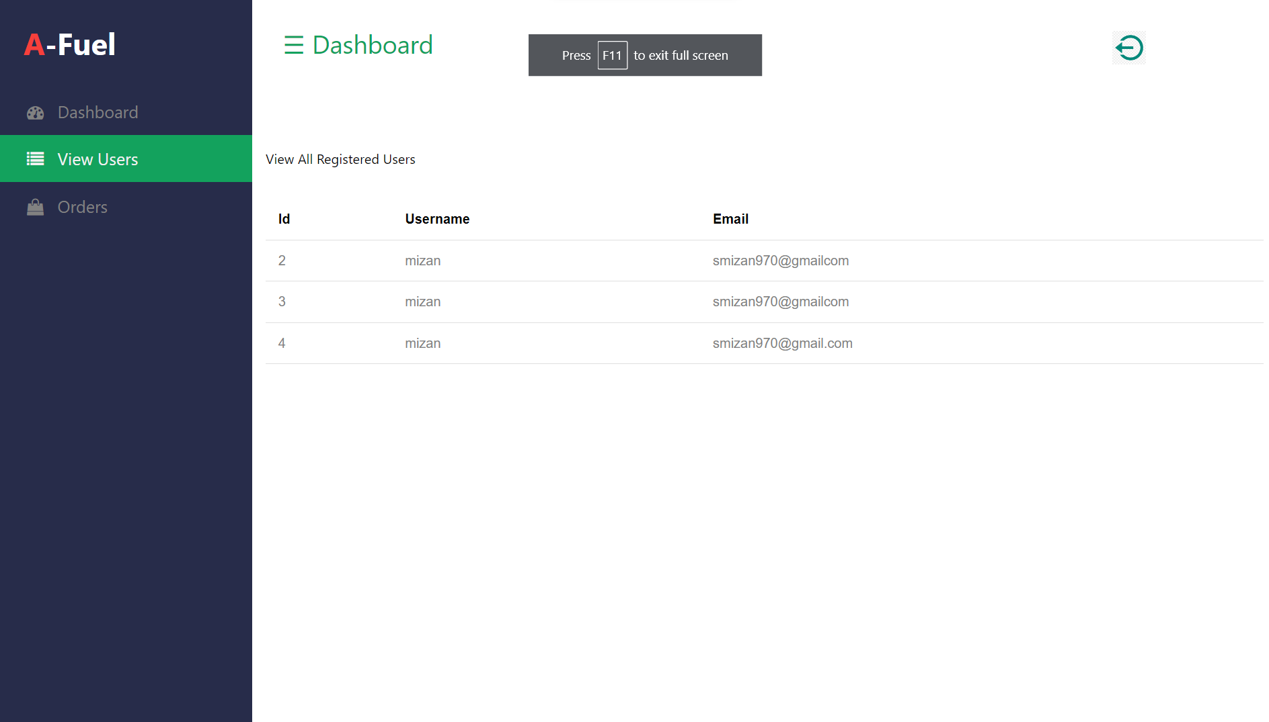Click the Username column header

click(437, 219)
